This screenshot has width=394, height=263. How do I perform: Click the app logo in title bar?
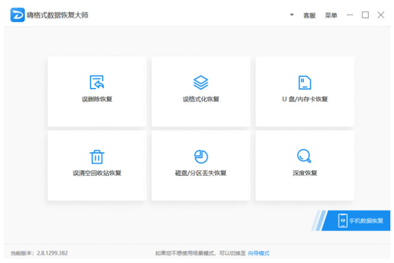coord(18,15)
